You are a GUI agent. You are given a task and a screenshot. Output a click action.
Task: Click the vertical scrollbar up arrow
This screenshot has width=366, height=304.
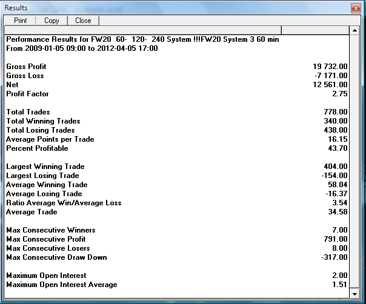click(x=355, y=30)
